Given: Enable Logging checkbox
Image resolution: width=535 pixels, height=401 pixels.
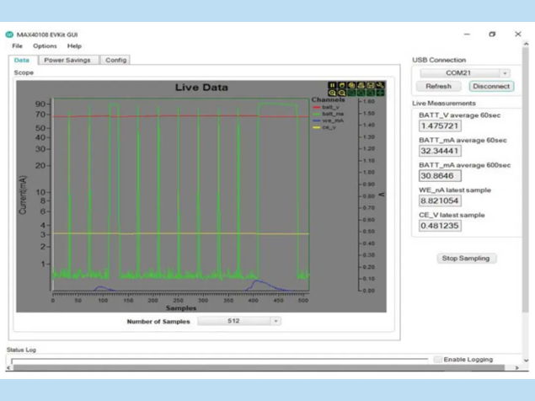Looking at the screenshot, I should point(437,359).
